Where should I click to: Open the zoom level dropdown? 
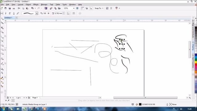74,8
